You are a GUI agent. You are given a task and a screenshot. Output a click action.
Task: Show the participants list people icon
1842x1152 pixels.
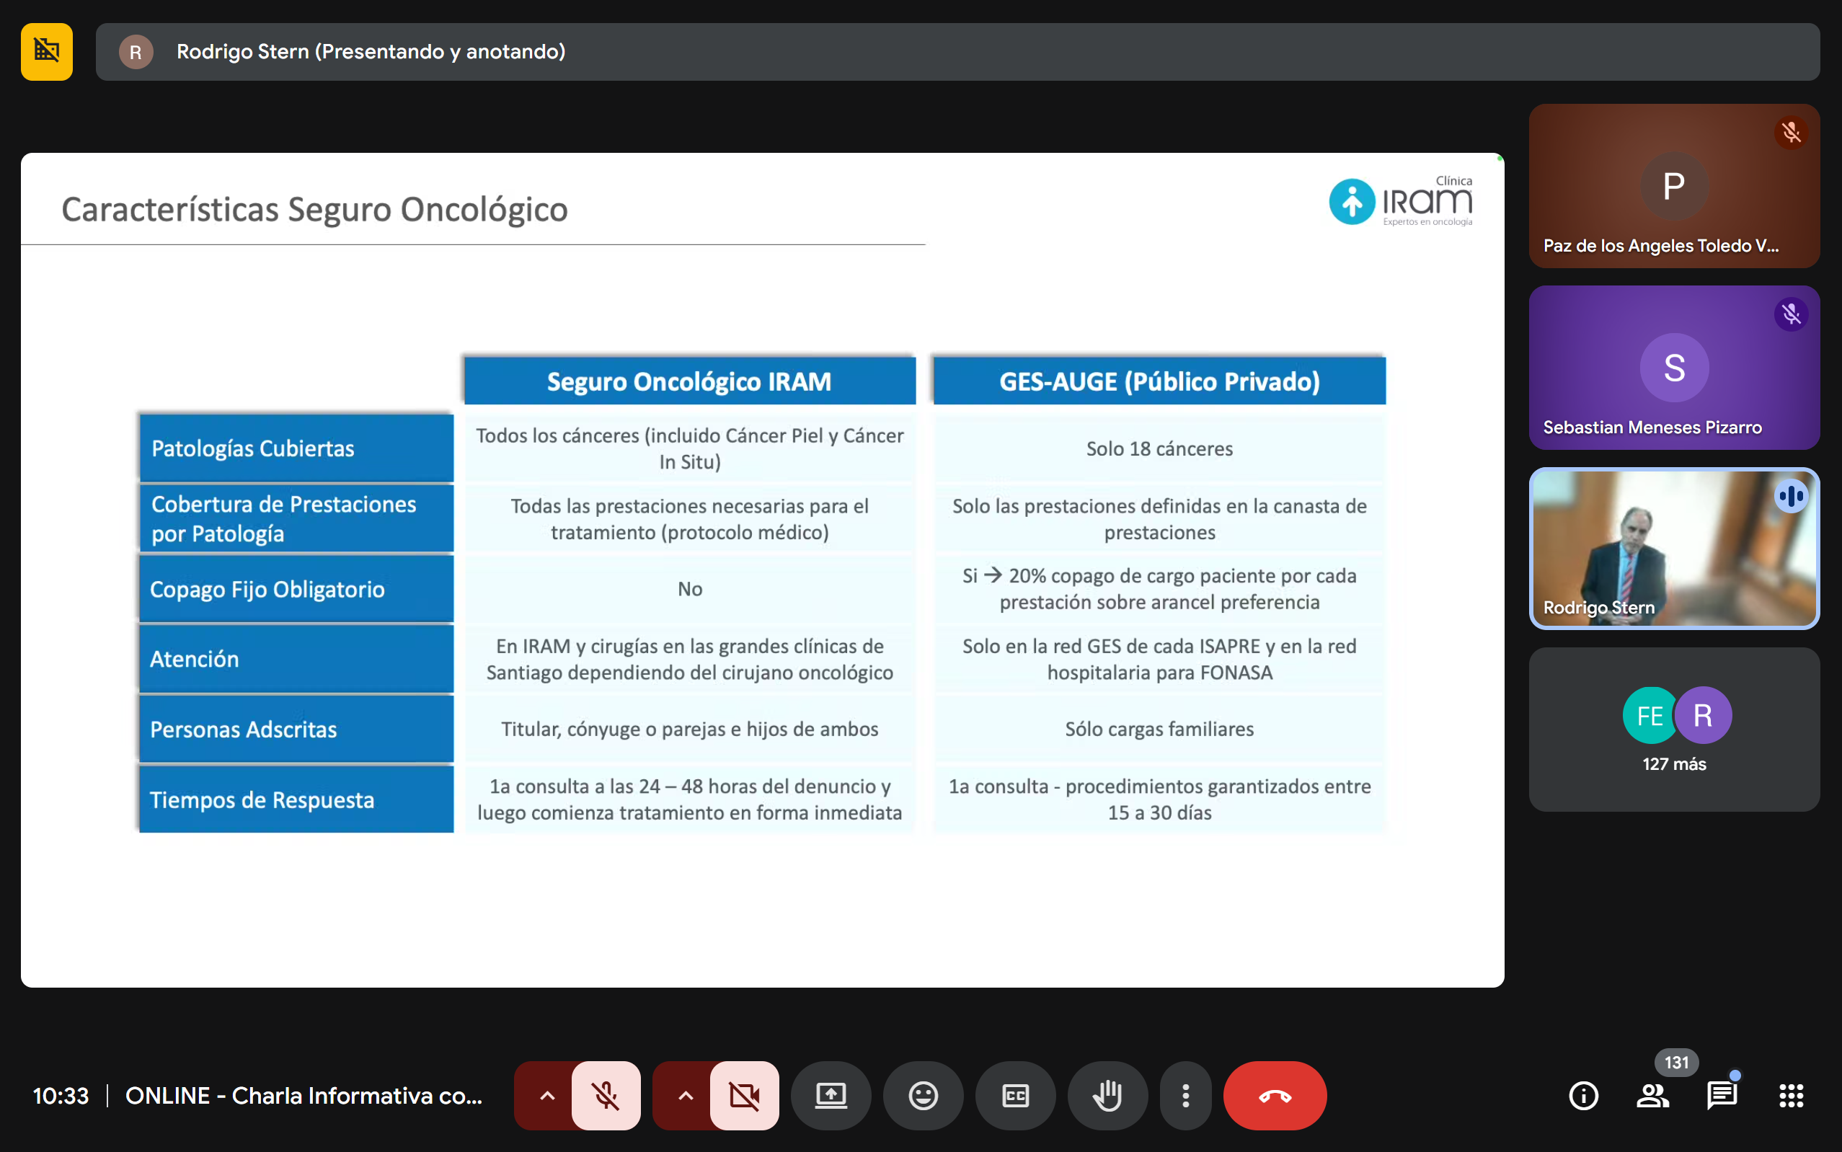tap(1652, 1096)
